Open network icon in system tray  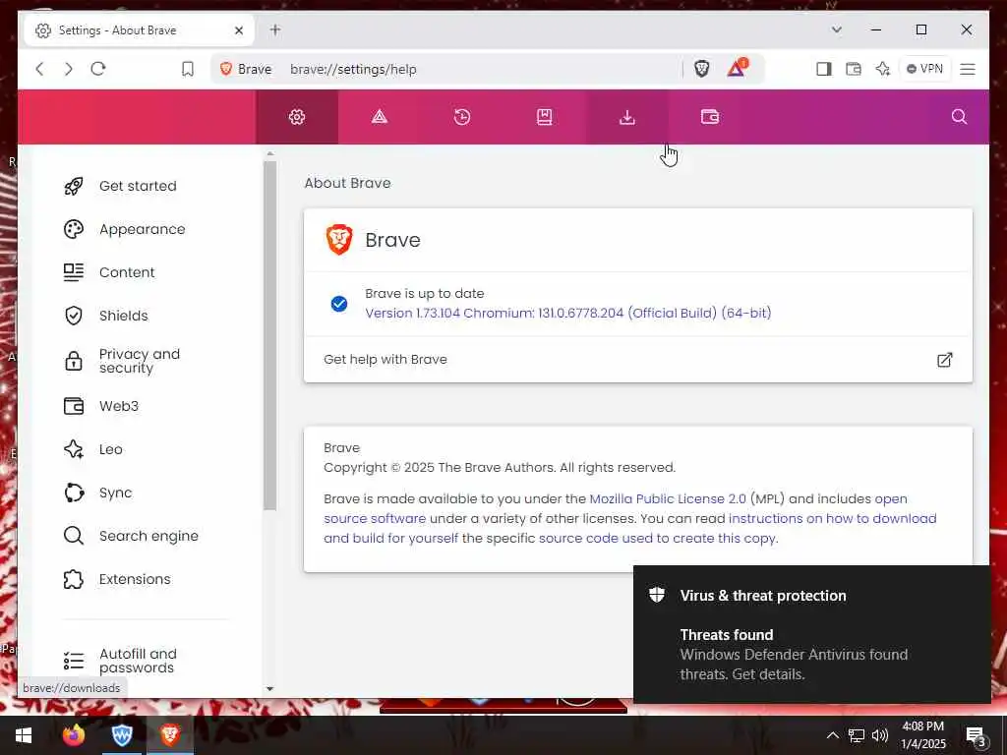coord(857,735)
